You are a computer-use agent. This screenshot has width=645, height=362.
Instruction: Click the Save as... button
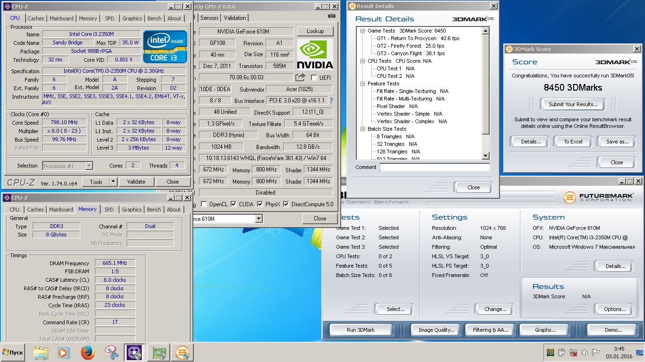617,142
